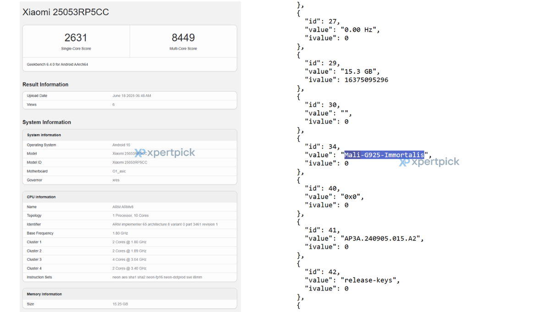This screenshot has width=550, height=312.
Task: Select Cluster 1 value 2 Cores @ 1.80 GHz
Action: tap(129, 242)
